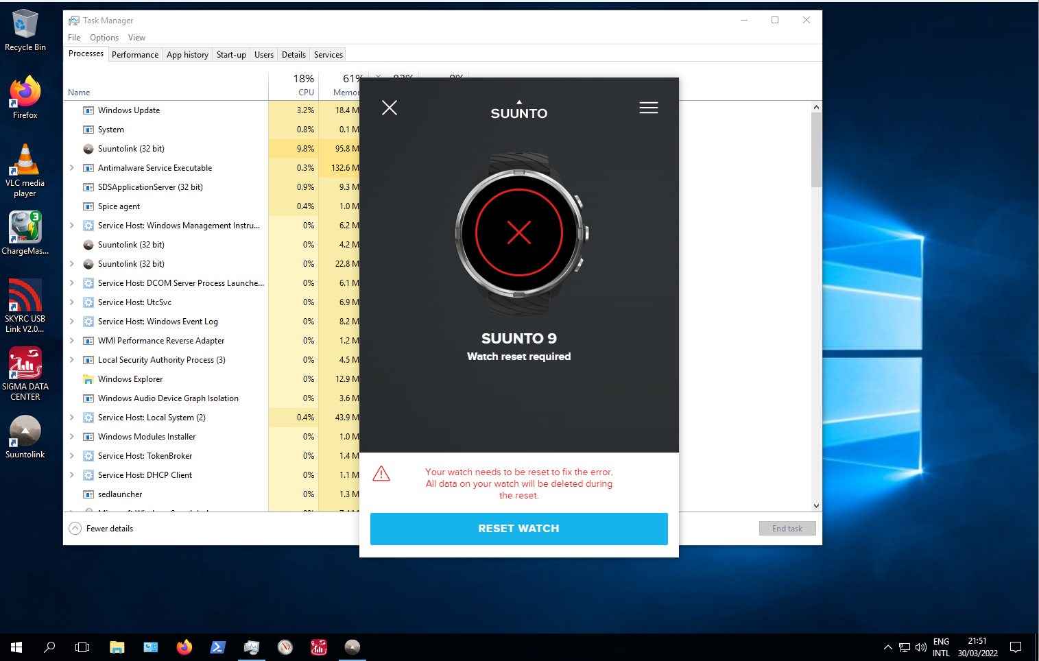Select the ChargeMaster desktop shortcut
This screenshot has height=661, width=1039.
(25, 233)
